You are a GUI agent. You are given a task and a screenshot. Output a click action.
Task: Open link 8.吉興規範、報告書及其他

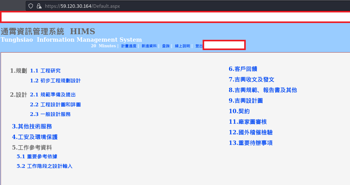[x=263, y=90]
